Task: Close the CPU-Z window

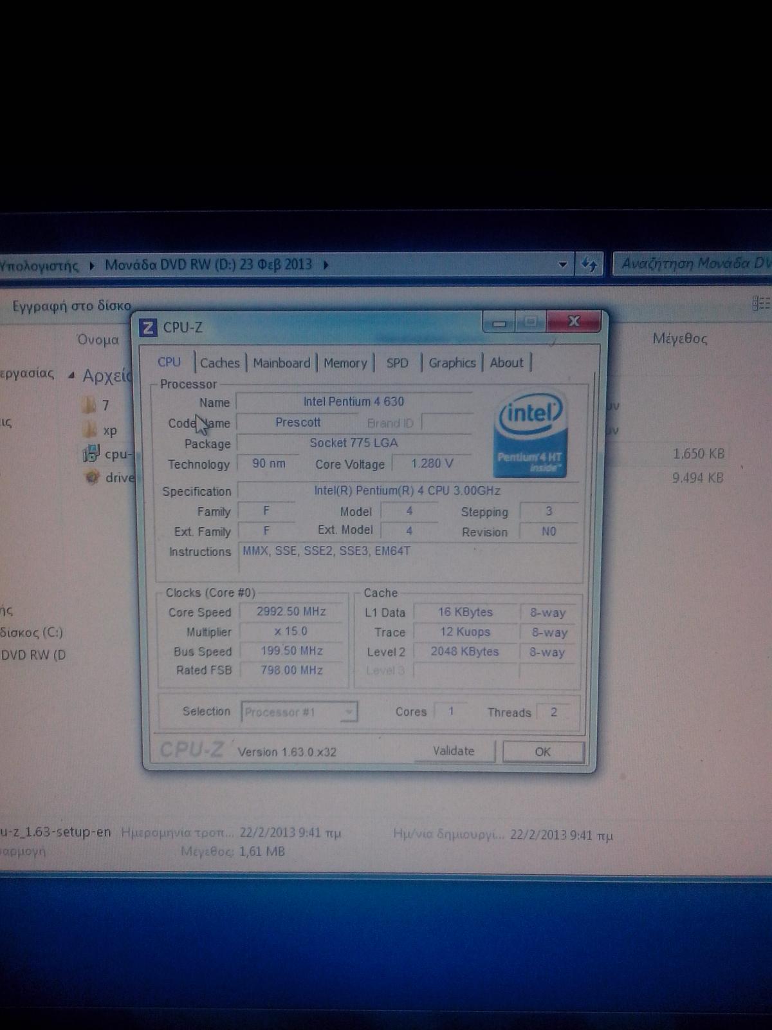Action: pyautogui.click(x=574, y=321)
